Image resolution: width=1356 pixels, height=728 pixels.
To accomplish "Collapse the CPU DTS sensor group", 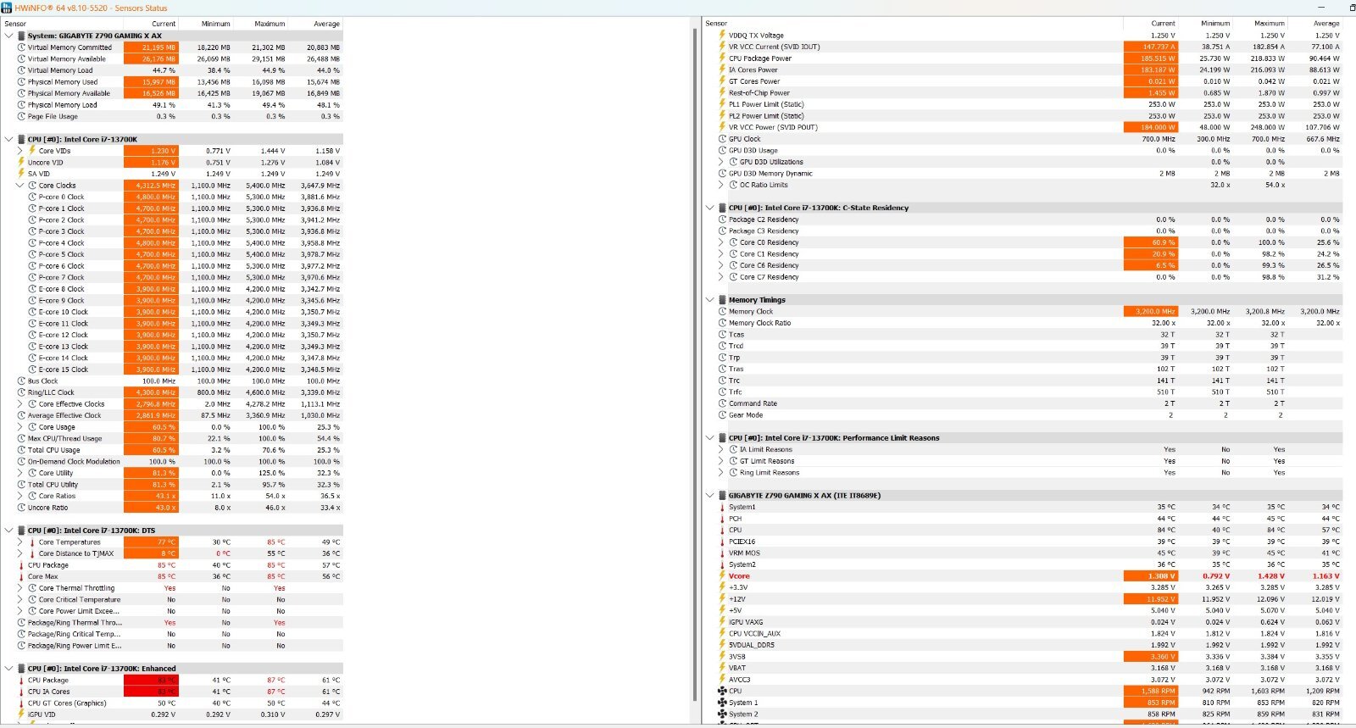I will click(x=8, y=531).
